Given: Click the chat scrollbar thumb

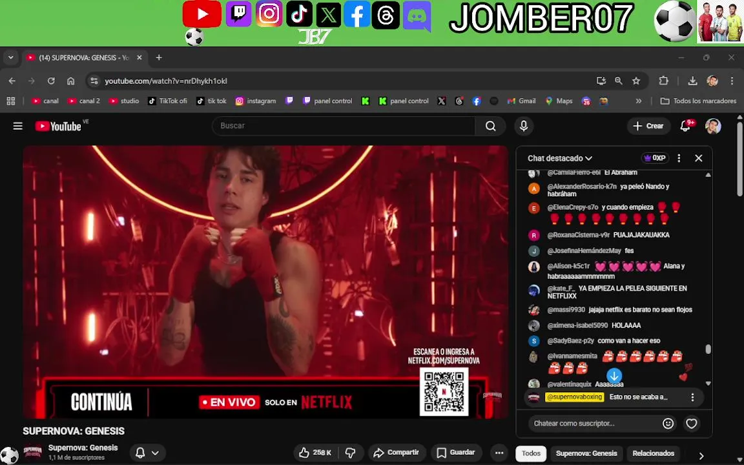Looking at the screenshot, I should point(708,349).
